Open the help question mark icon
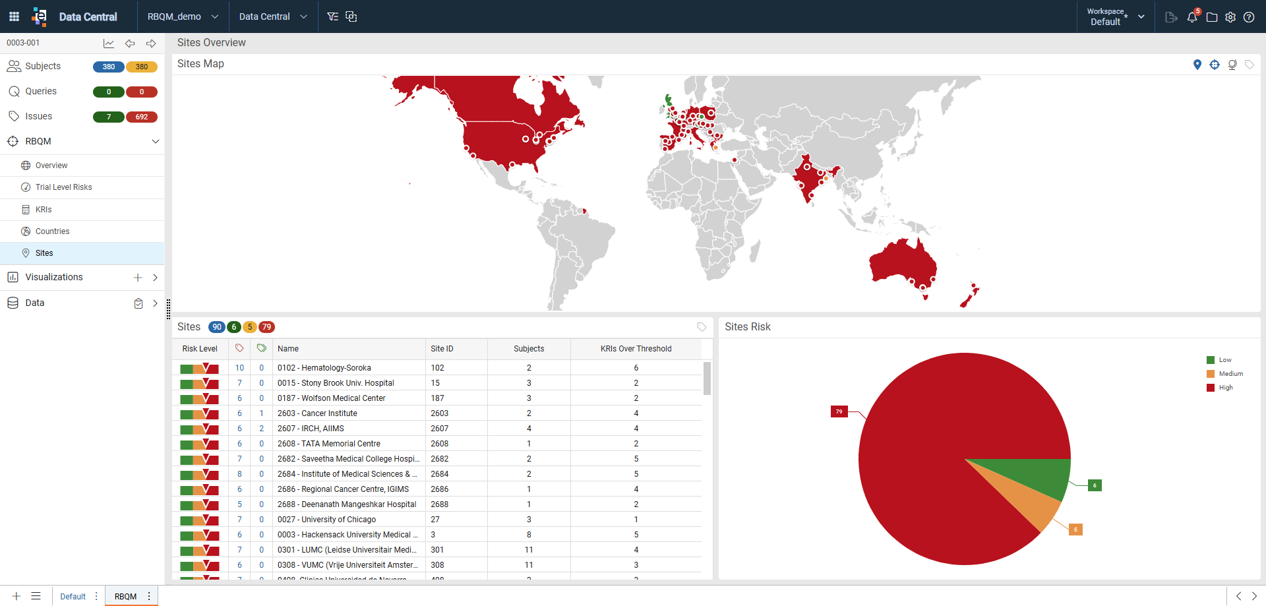The width and height of the screenshot is (1266, 606). click(x=1249, y=17)
